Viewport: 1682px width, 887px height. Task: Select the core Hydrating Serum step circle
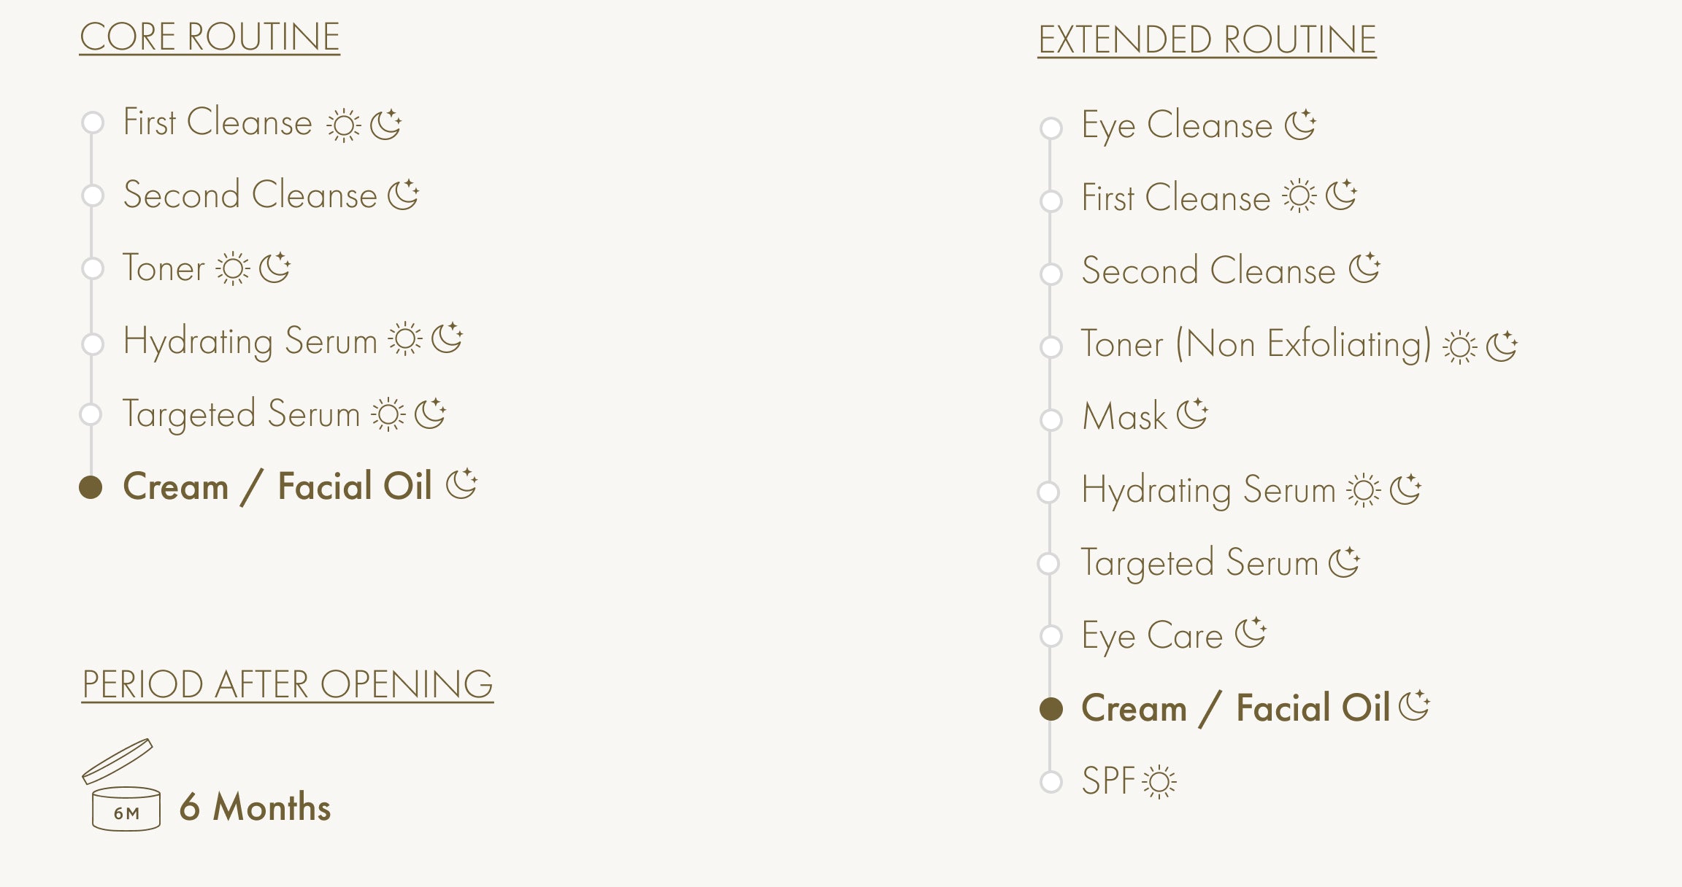93,344
